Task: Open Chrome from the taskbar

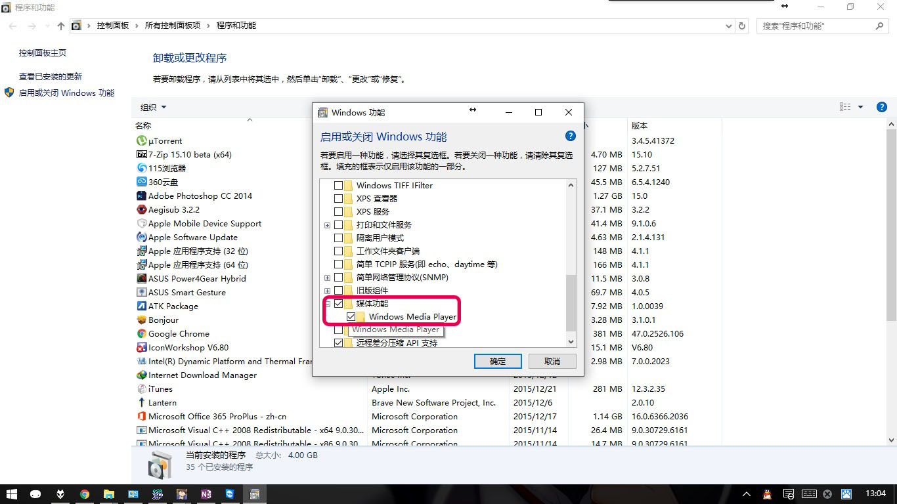Action: (85, 494)
